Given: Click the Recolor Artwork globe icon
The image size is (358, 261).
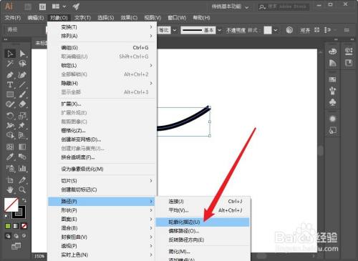Looking at the screenshot, I should (289, 30).
